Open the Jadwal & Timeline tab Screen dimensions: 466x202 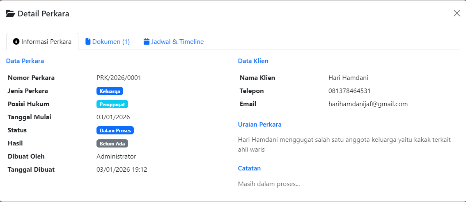[x=174, y=41]
